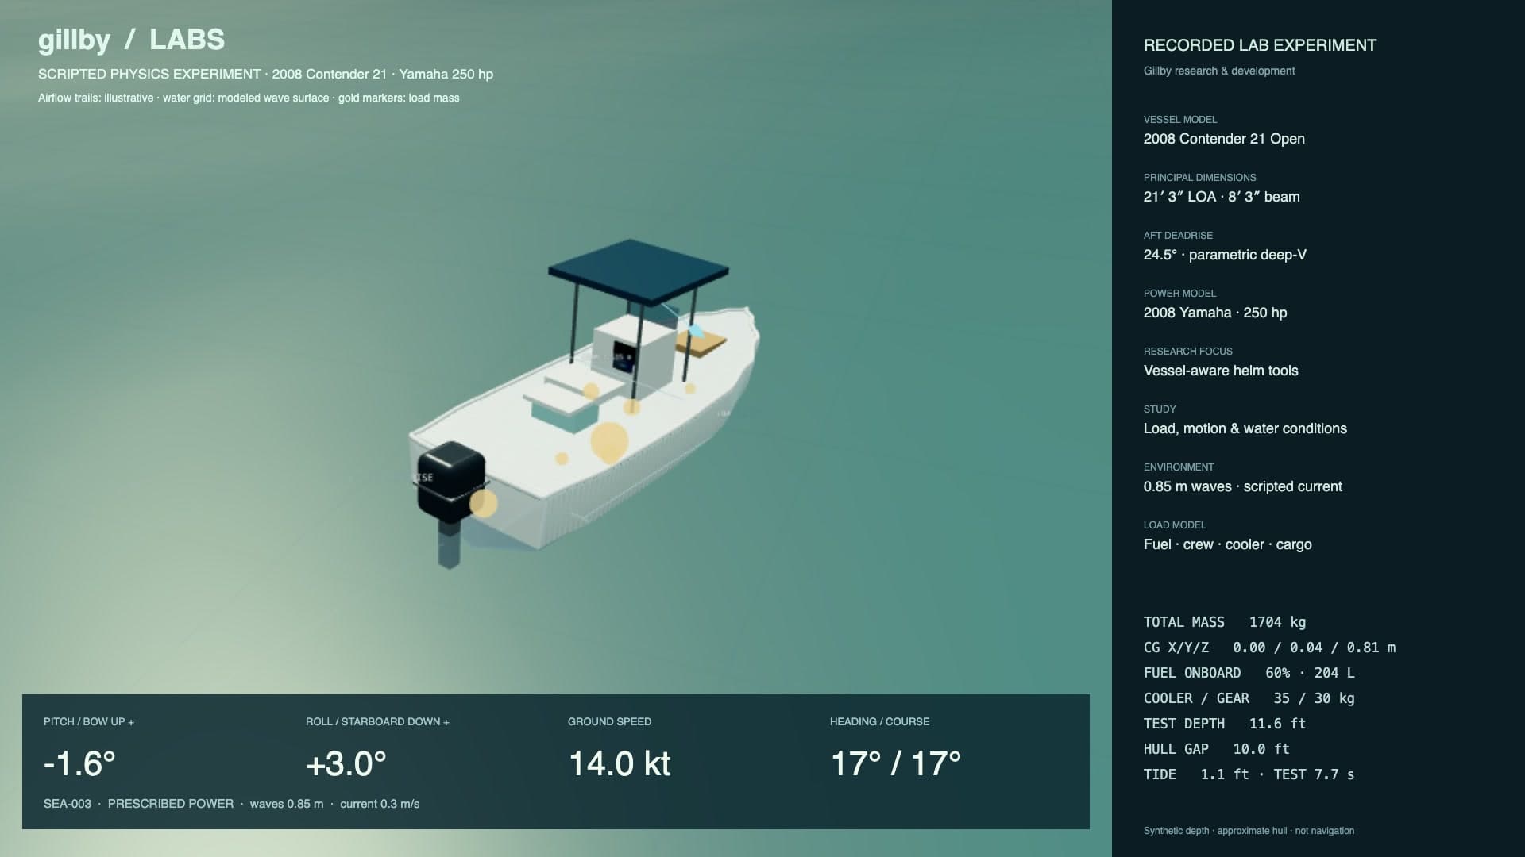Click the TEST DEPTH 11.6 ft readout
The width and height of the screenshot is (1525, 857).
tap(1225, 724)
